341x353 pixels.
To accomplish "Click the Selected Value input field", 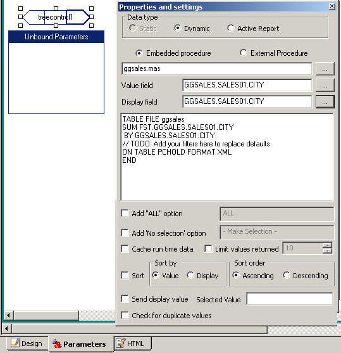I will point(290,298).
